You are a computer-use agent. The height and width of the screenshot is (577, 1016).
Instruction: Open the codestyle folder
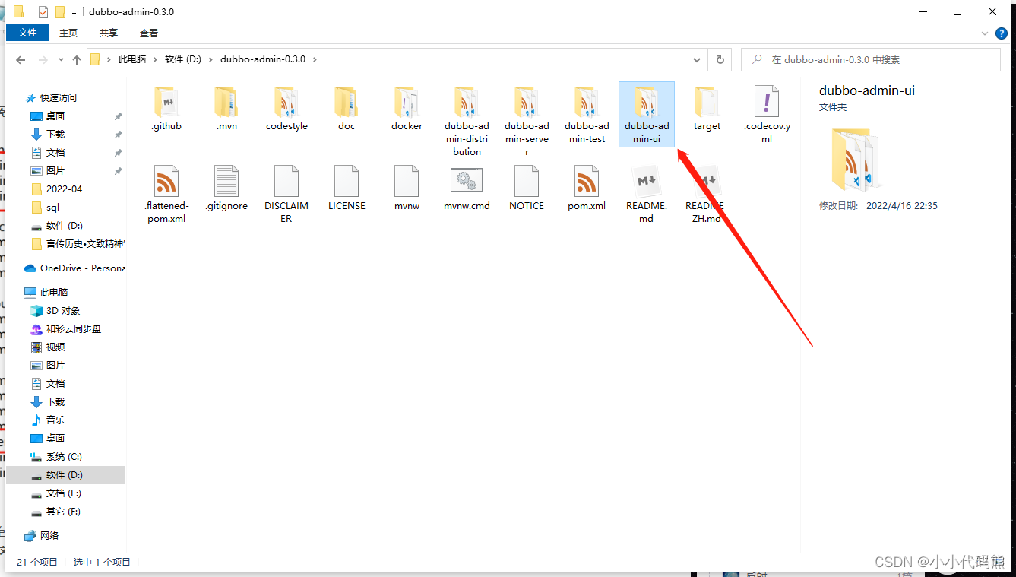pyautogui.click(x=286, y=109)
